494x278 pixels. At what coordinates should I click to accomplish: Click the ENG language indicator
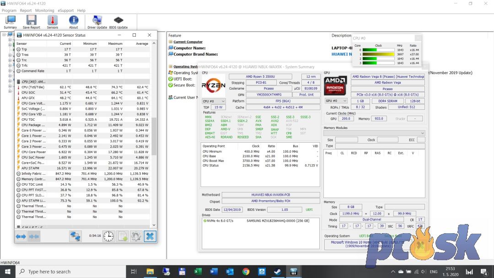point(434,272)
